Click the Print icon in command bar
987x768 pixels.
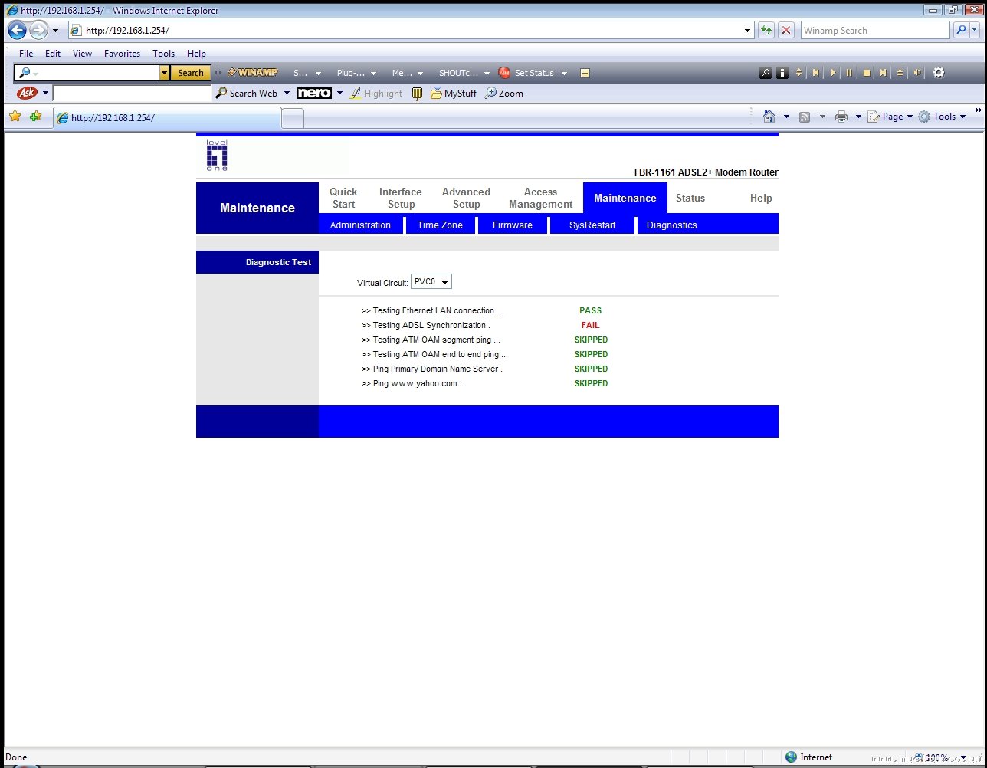(x=841, y=117)
